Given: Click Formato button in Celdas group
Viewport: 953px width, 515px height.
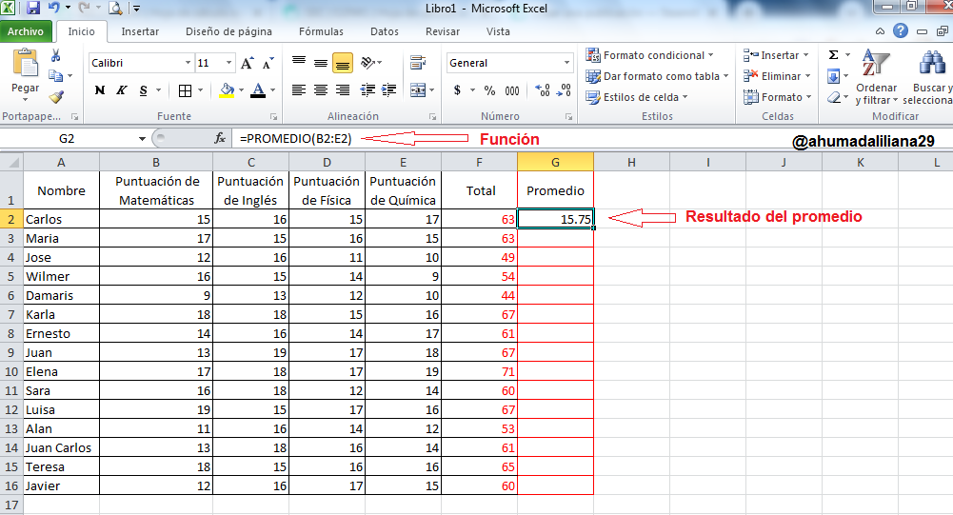Looking at the screenshot, I should click(778, 97).
